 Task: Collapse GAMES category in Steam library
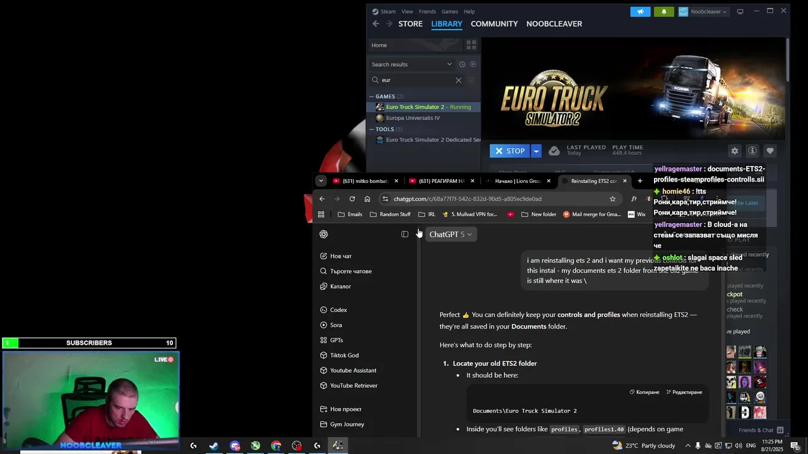tap(372, 96)
